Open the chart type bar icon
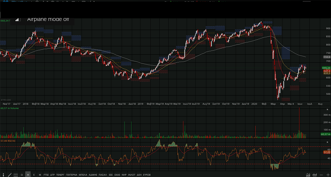 [x=315, y=175]
